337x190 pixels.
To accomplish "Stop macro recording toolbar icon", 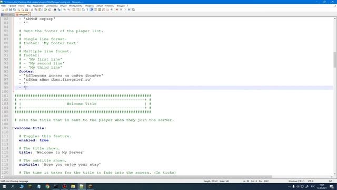I will pos(121,9).
